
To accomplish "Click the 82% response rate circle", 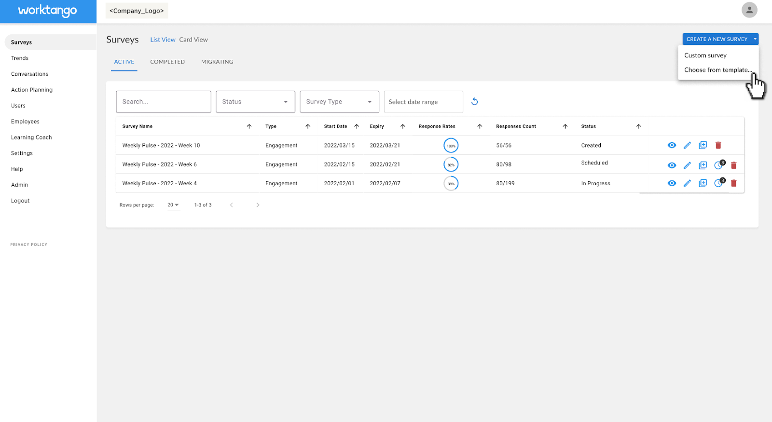I will tap(451, 164).
